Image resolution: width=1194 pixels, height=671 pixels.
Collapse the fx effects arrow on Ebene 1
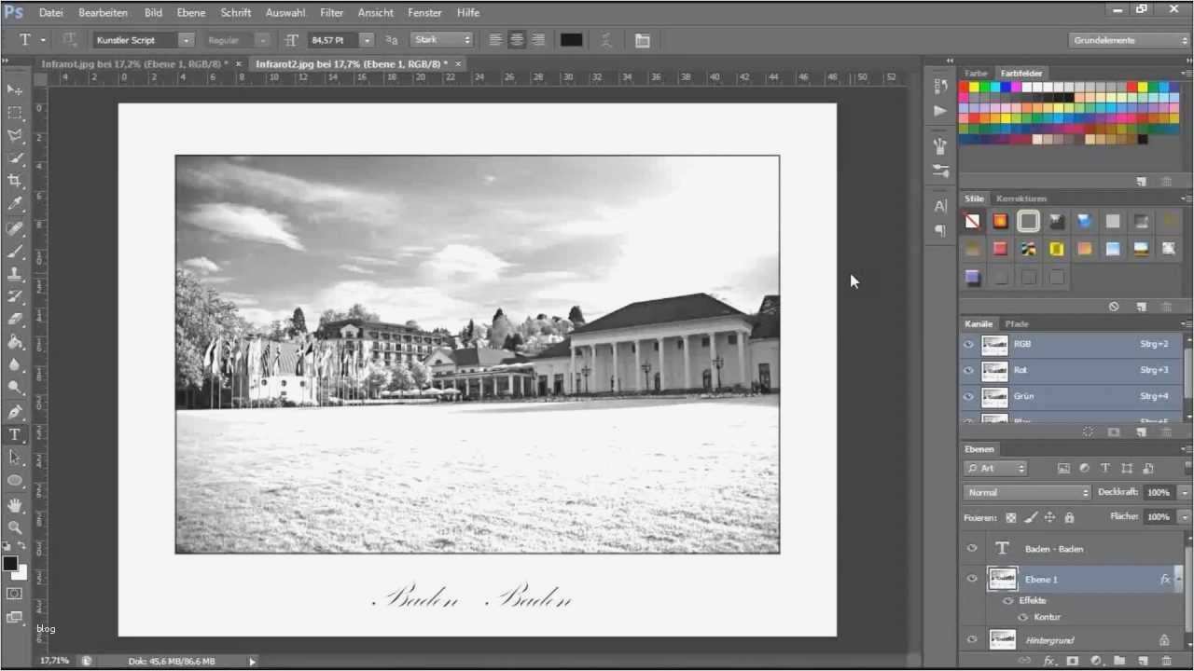(1179, 579)
